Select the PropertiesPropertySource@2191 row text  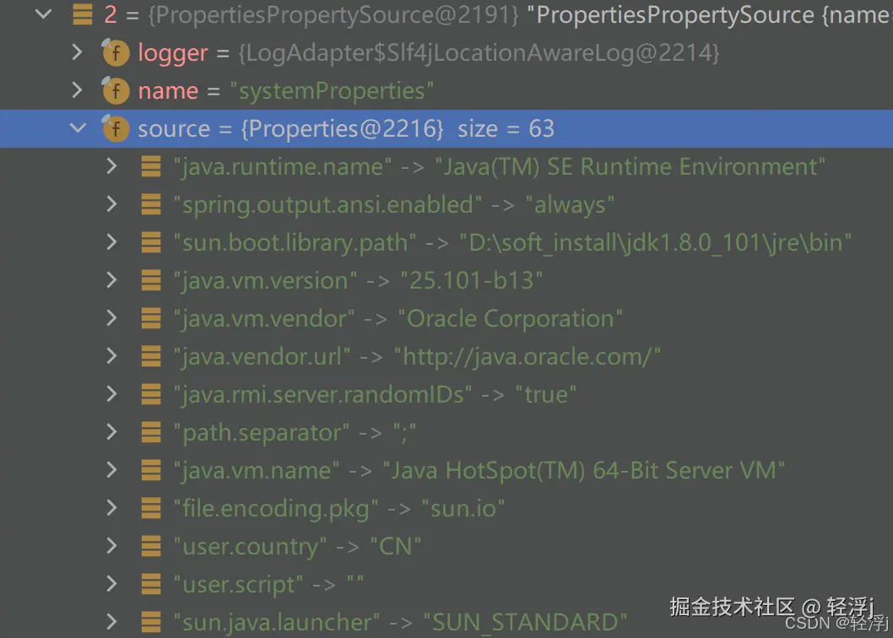point(333,15)
